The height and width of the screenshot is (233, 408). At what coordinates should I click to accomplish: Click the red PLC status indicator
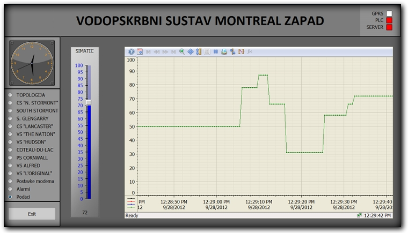point(389,20)
